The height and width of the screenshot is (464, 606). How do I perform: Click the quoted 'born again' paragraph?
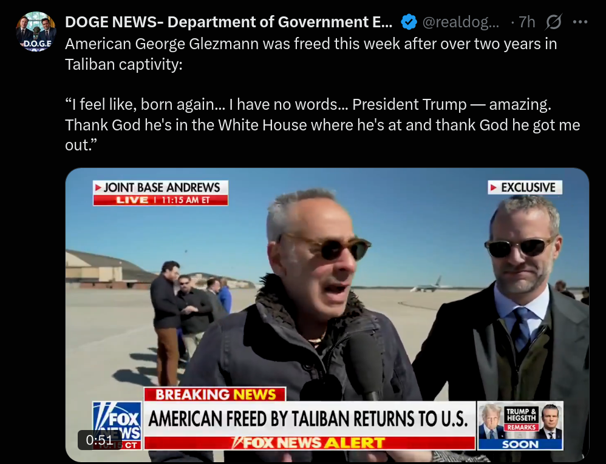click(x=322, y=125)
